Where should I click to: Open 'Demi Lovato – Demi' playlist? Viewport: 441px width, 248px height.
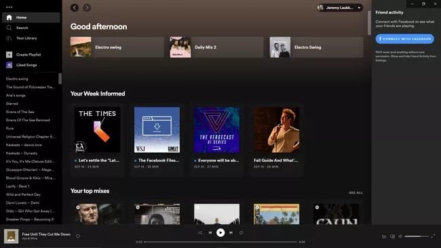[23, 203]
